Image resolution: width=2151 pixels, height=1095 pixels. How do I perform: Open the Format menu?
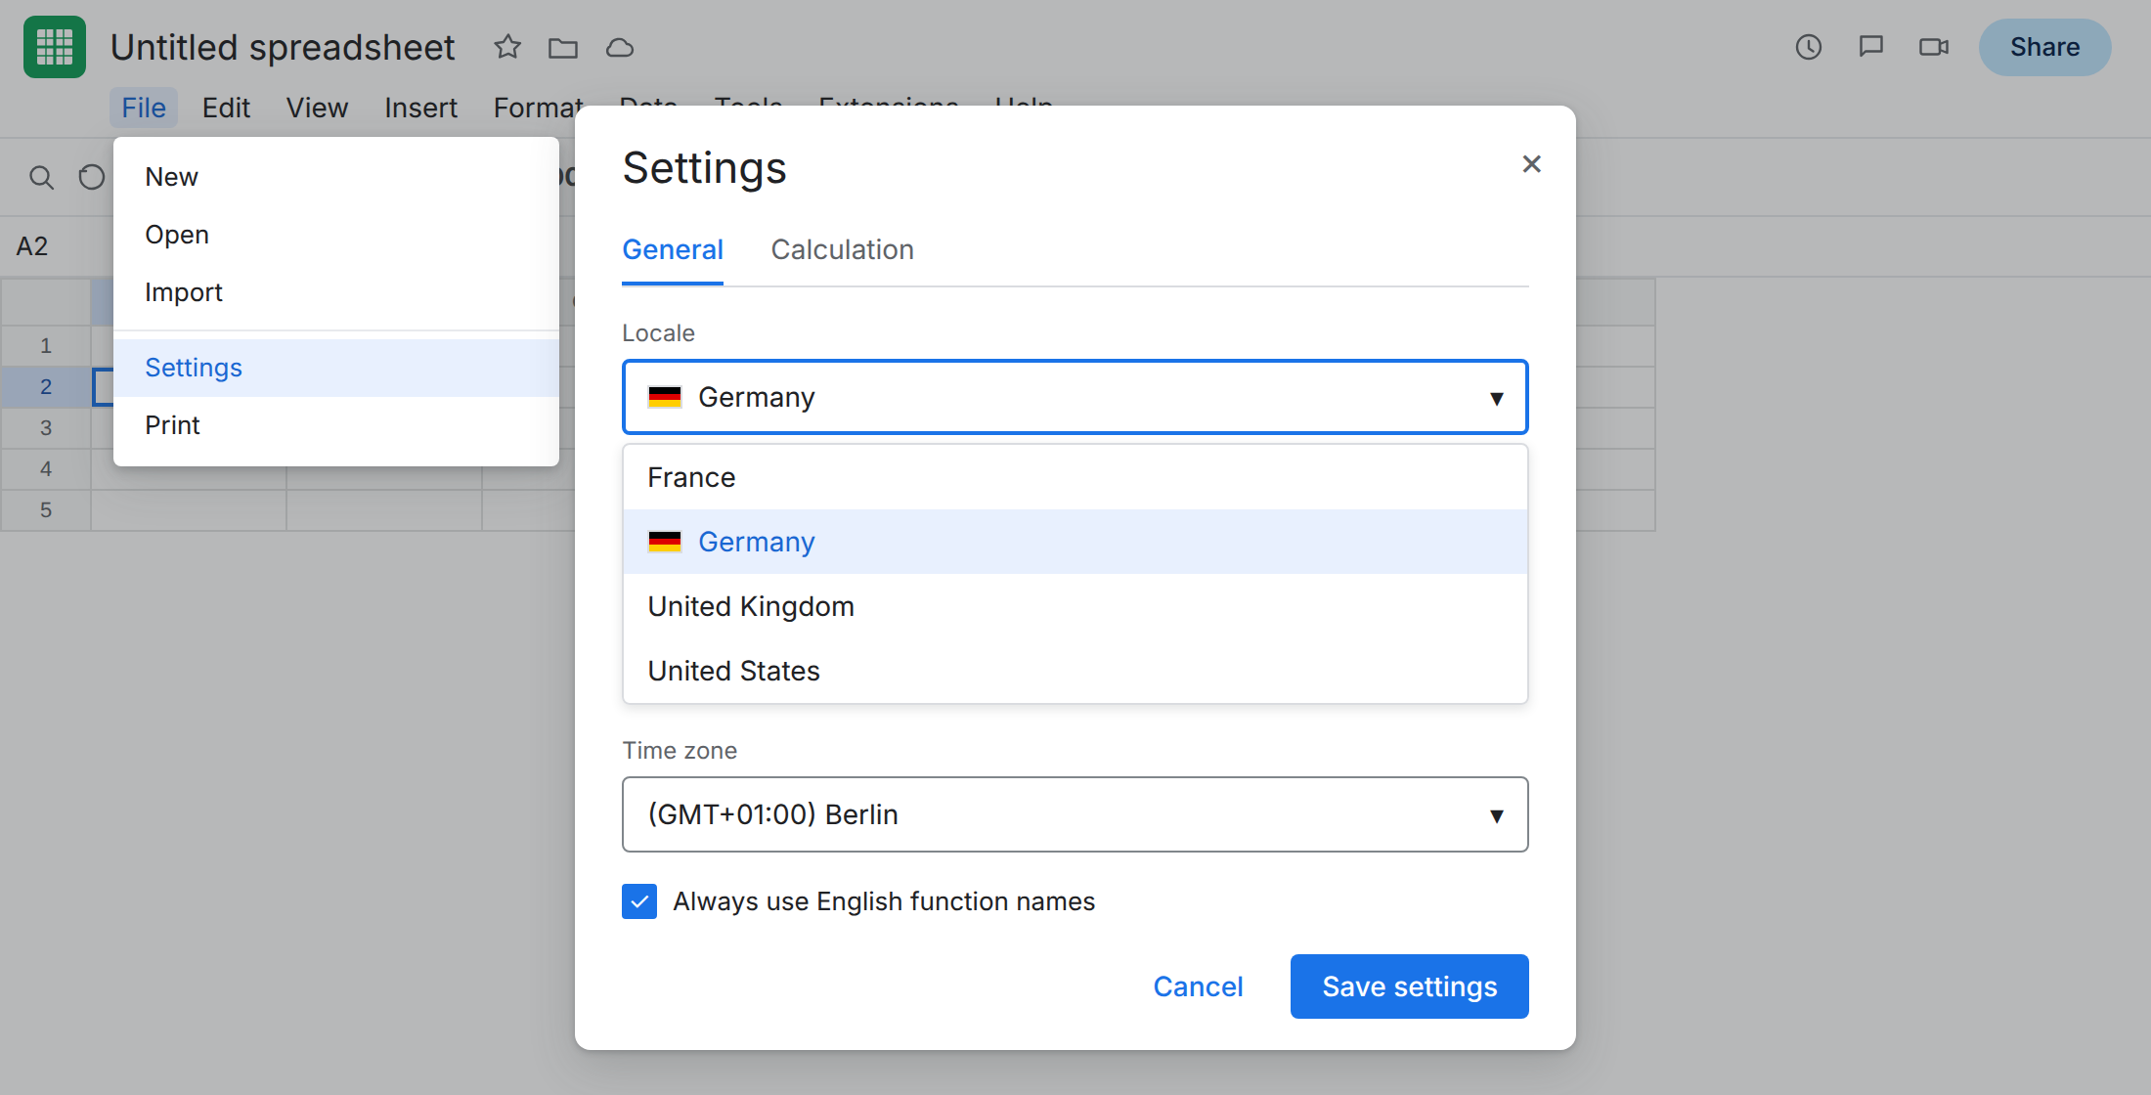click(538, 108)
